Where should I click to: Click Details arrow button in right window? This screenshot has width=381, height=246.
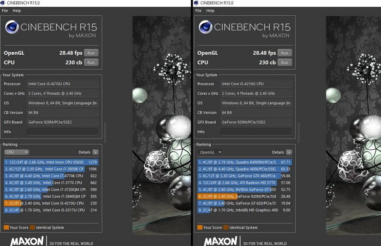(289, 152)
